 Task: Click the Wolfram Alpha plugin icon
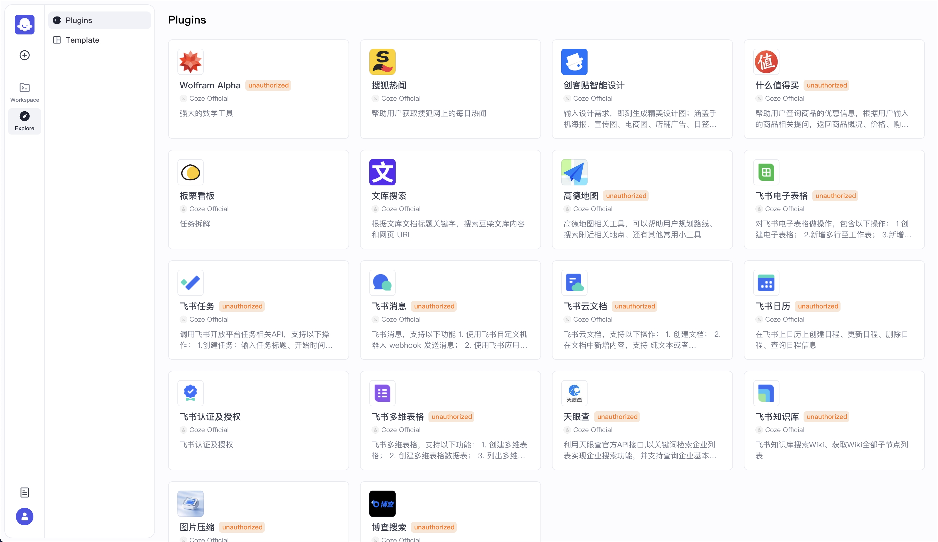tap(191, 62)
